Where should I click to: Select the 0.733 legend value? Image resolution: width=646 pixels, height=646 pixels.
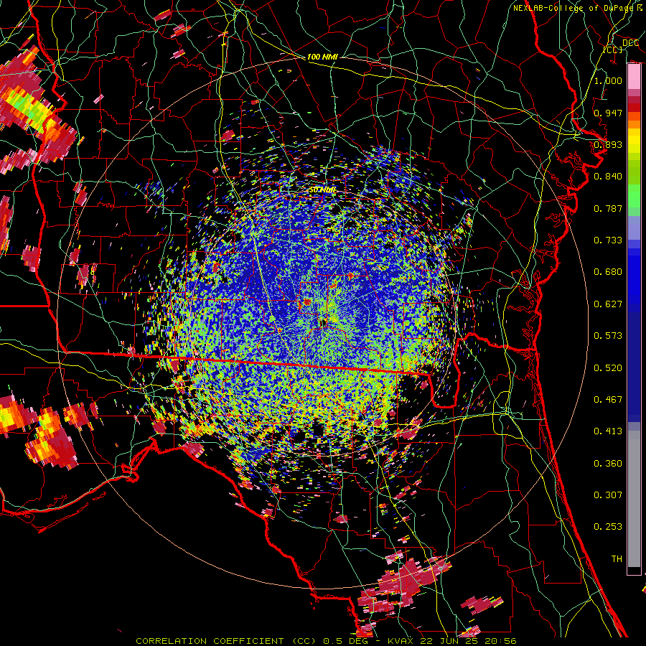[x=608, y=240]
